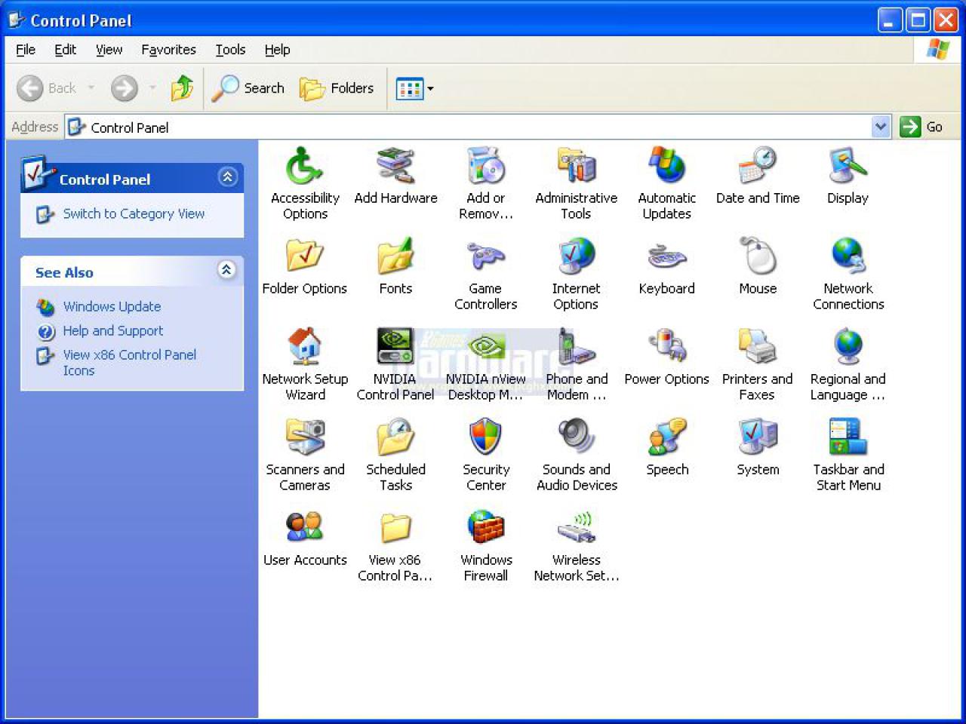The image size is (966, 724).
Task: Click the Go button
Action: point(921,127)
